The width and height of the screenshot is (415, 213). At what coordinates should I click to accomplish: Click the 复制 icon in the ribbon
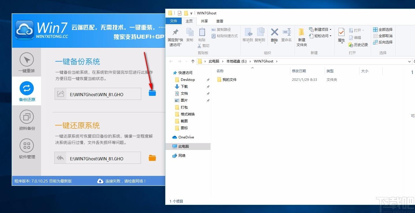(x=190, y=32)
